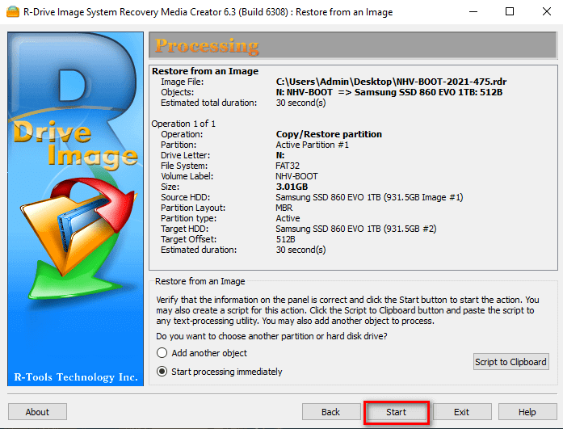Select the Copy/Restore partition operation text
Viewport: 563px width, 429px height.
coord(329,134)
